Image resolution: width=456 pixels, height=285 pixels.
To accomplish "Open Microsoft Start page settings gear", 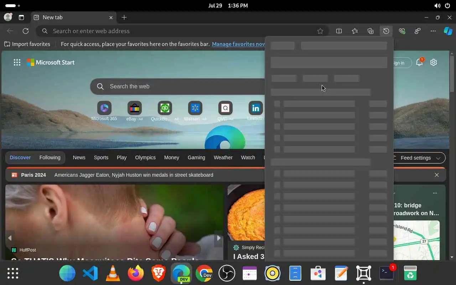I will coord(434,62).
